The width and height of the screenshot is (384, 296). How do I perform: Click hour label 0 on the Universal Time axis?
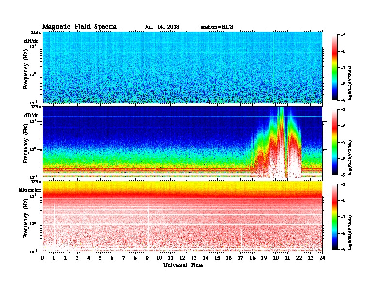42,258
